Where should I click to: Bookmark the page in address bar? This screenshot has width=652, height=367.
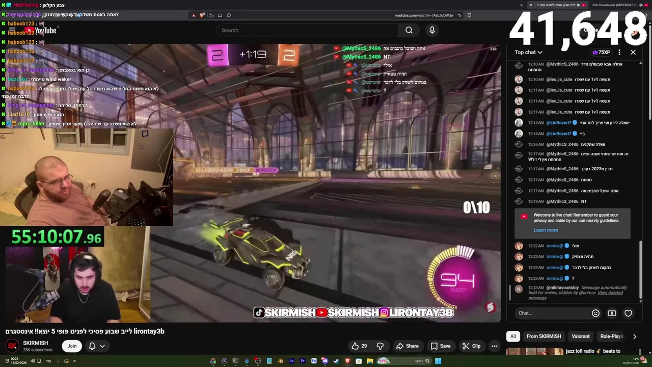[x=469, y=15]
